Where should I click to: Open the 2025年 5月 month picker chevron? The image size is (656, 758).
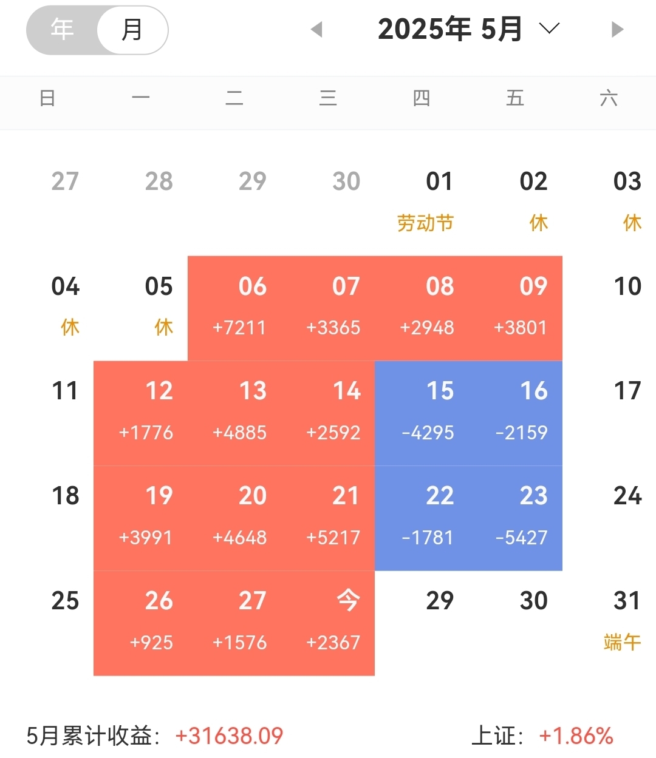click(549, 29)
